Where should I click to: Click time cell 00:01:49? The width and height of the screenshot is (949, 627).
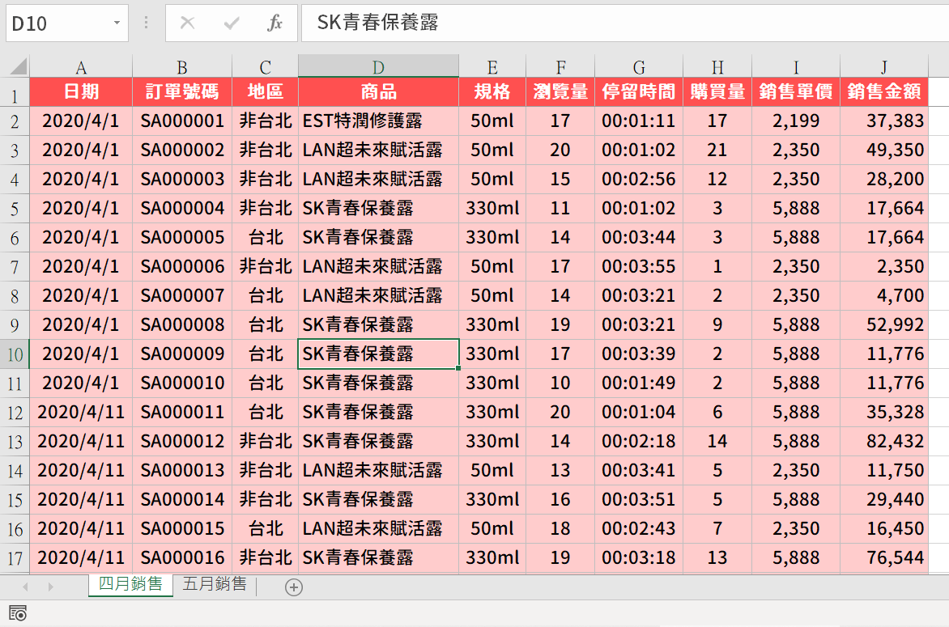[x=639, y=383]
